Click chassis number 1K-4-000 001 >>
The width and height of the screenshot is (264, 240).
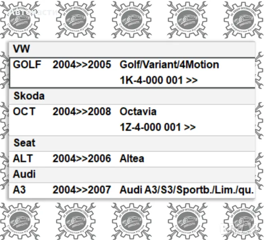159,80
